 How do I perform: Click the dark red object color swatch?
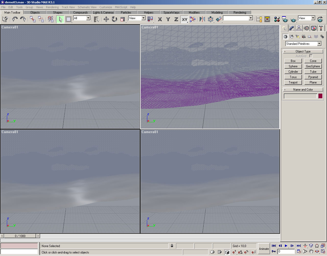tap(320, 96)
